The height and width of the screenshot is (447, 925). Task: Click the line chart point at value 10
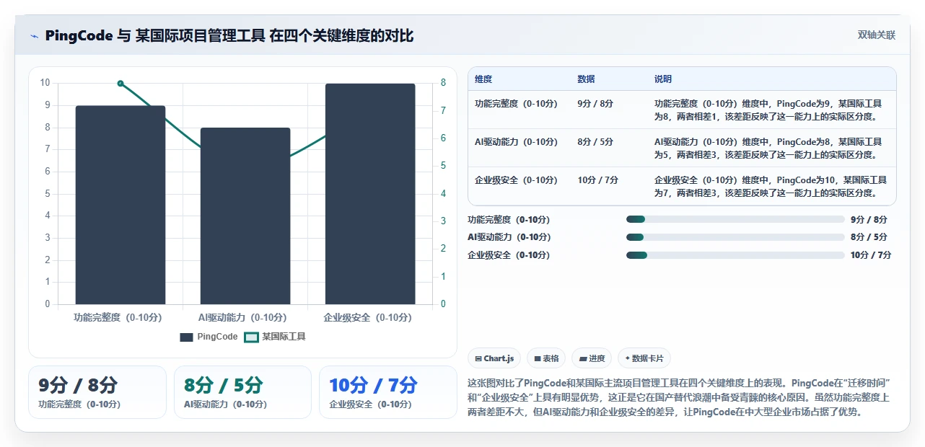120,84
